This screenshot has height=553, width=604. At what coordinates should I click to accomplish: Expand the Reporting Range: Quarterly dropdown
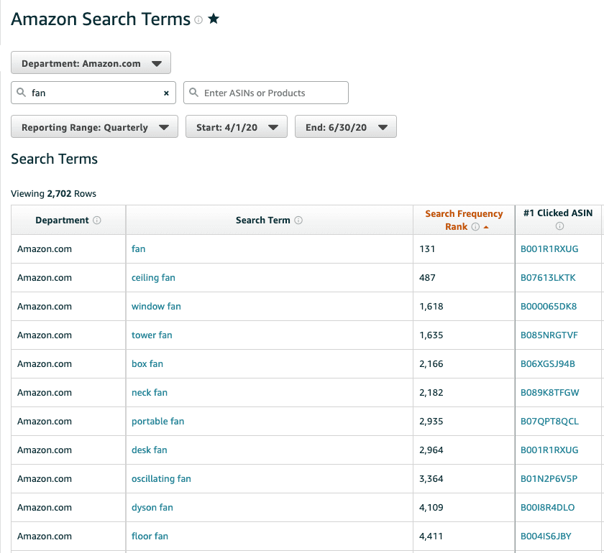94,127
